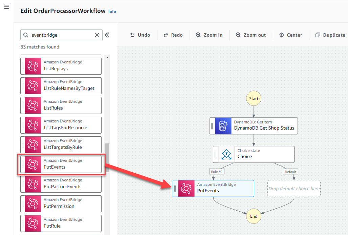Collapse the states browser panel
This screenshot has height=235, width=348.
pyautogui.click(x=107, y=35)
